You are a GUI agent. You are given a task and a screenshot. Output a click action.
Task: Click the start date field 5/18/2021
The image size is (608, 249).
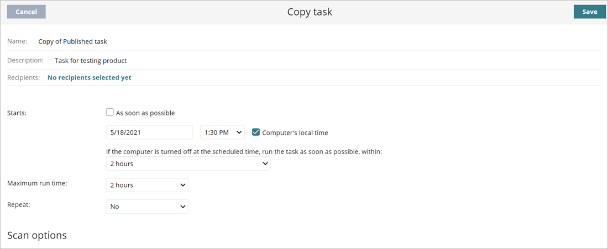point(149,133)
